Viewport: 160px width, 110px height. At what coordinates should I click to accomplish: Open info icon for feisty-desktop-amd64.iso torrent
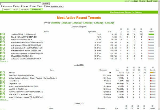pyautogui.click(x=1, y=48)
